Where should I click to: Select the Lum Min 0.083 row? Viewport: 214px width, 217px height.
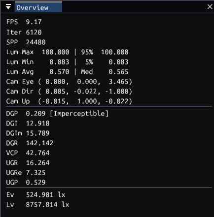67,62
